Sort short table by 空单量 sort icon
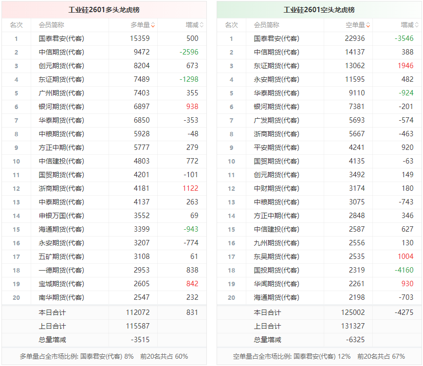The height and width of the screenshot is (366, 423). tap(368, 25)
